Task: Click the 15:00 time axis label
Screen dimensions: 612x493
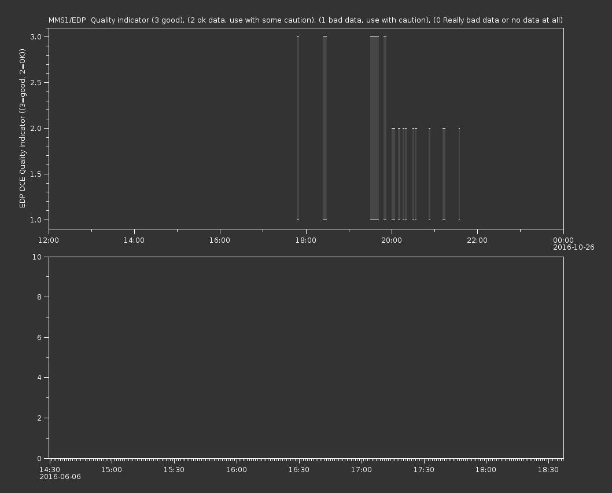Action: 112,470
